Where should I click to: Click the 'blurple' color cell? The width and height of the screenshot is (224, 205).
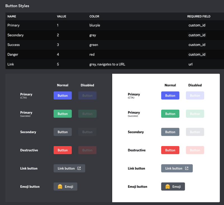point(95,25)
